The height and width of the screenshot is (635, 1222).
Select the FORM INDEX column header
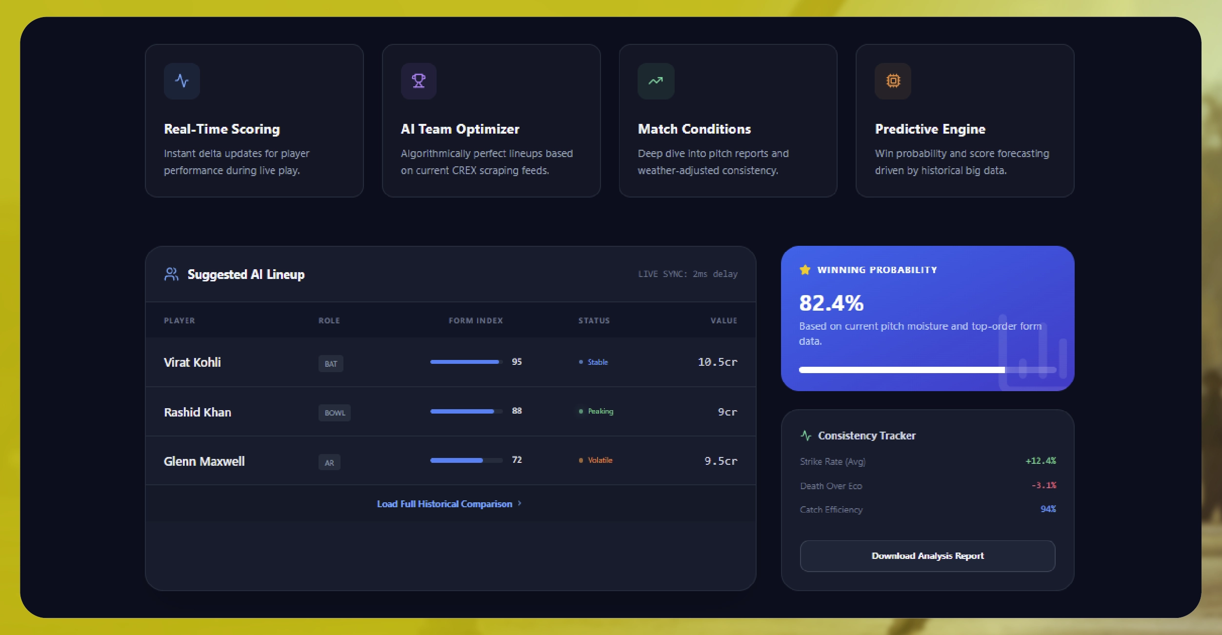[476, 320]
